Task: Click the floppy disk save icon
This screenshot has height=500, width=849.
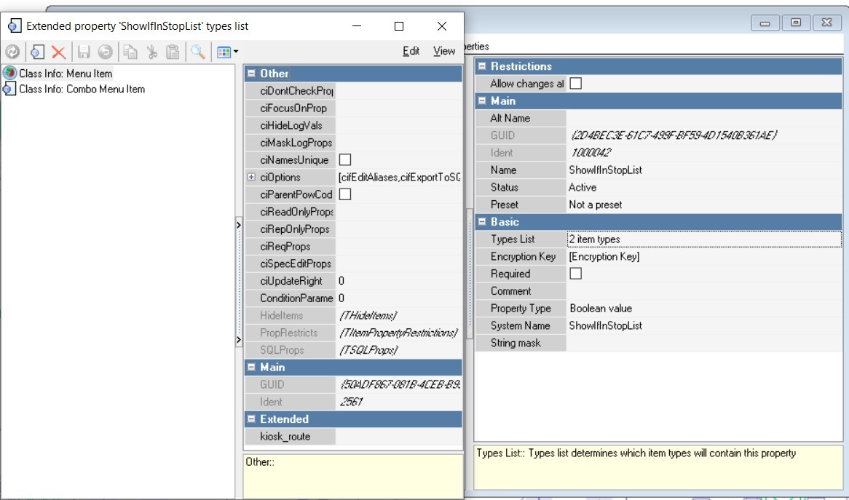Action: click(84, 52)
